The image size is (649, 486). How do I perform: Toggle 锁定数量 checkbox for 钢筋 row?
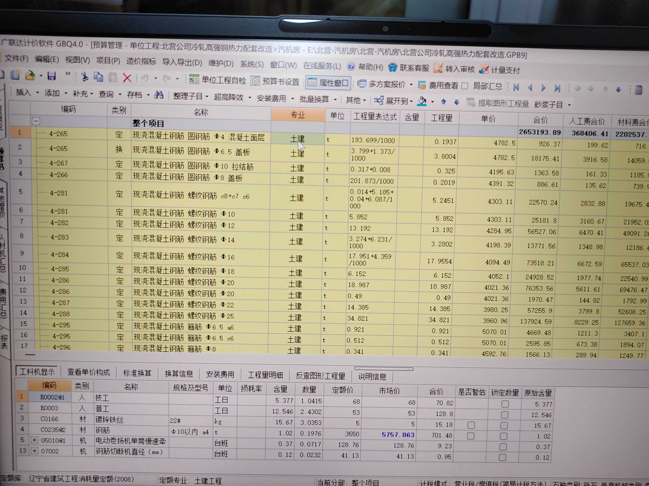pyautogui.click(x=503, y=436)
